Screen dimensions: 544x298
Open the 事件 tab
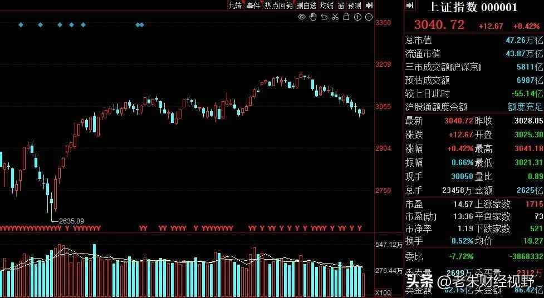tap(253, 6)
